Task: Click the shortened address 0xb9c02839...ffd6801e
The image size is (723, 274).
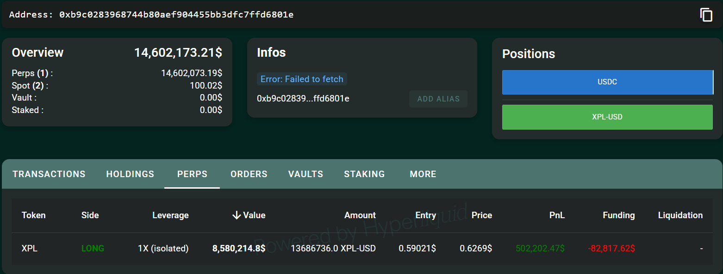Action: pyautogui.click(x=303, y=99)
